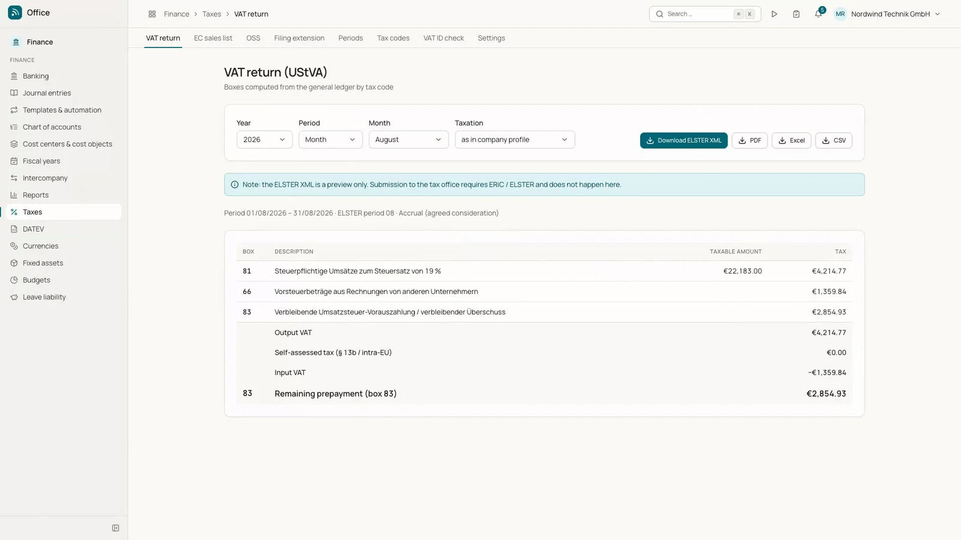Download ELSTER XML file
This screenshot has width=961, height=540.
[684, 140]
